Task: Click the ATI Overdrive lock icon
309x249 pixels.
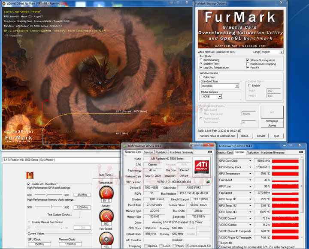Action: pyautogui.click(x=30, y=175)
